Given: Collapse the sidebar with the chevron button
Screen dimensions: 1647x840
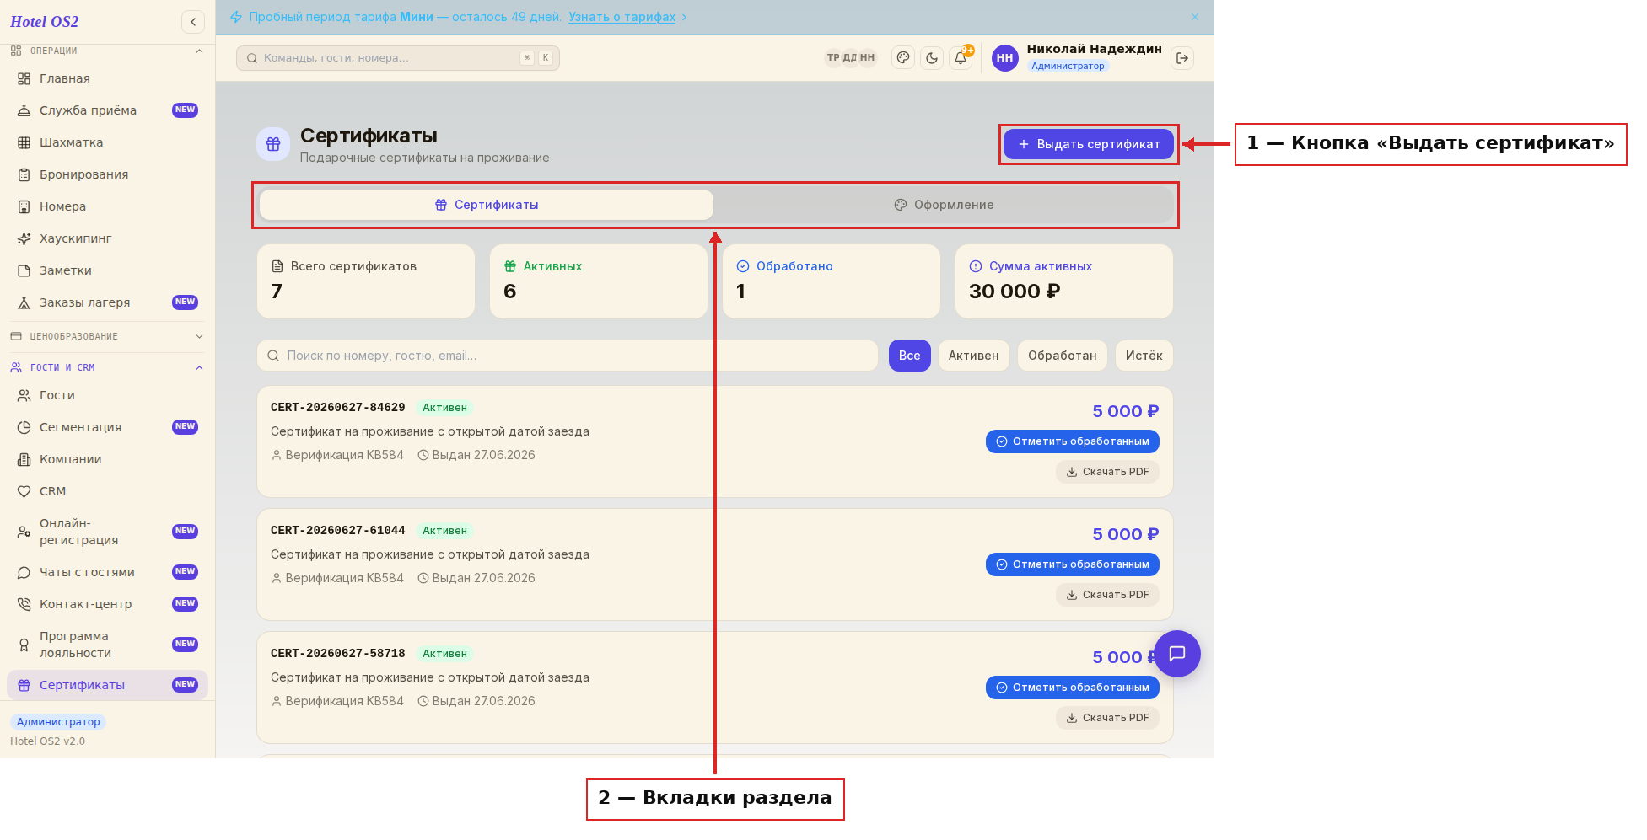Looking at the screenshot, I should click(x=193, y=22).
